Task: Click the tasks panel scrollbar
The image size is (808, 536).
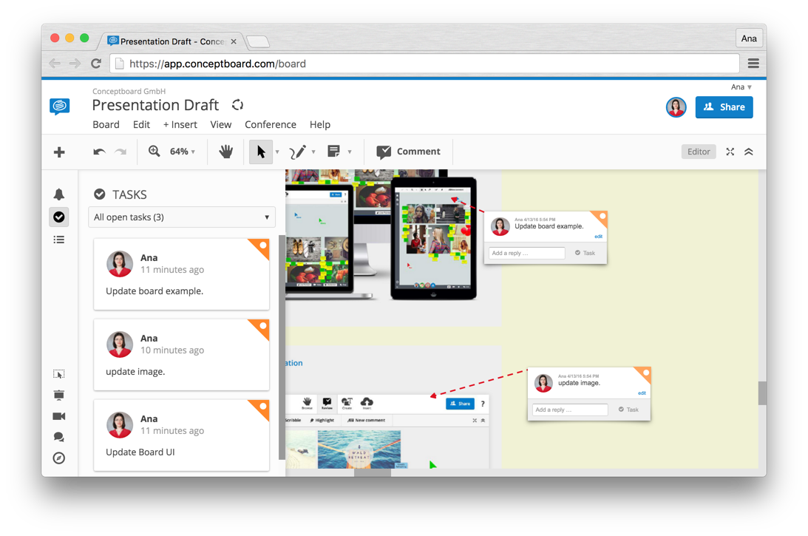Action: coord(282,347)
